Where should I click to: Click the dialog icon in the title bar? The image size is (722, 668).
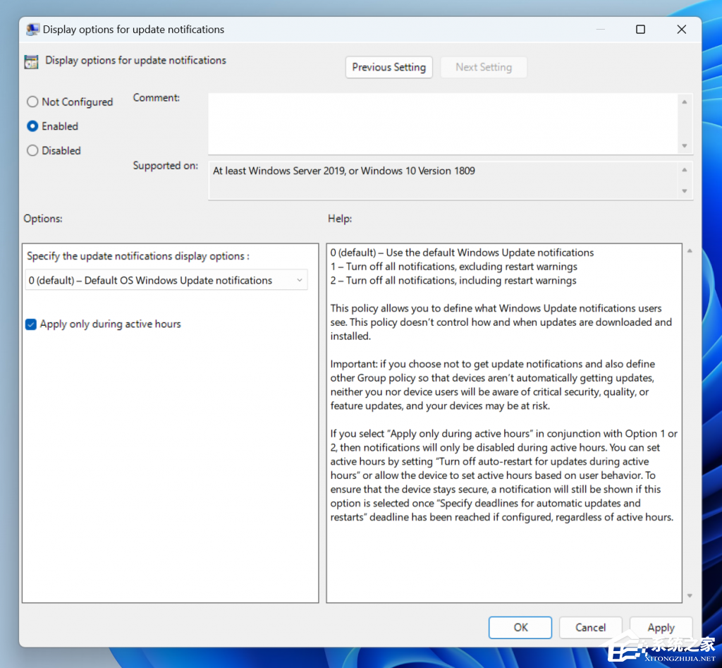click(x=32, y=29)
